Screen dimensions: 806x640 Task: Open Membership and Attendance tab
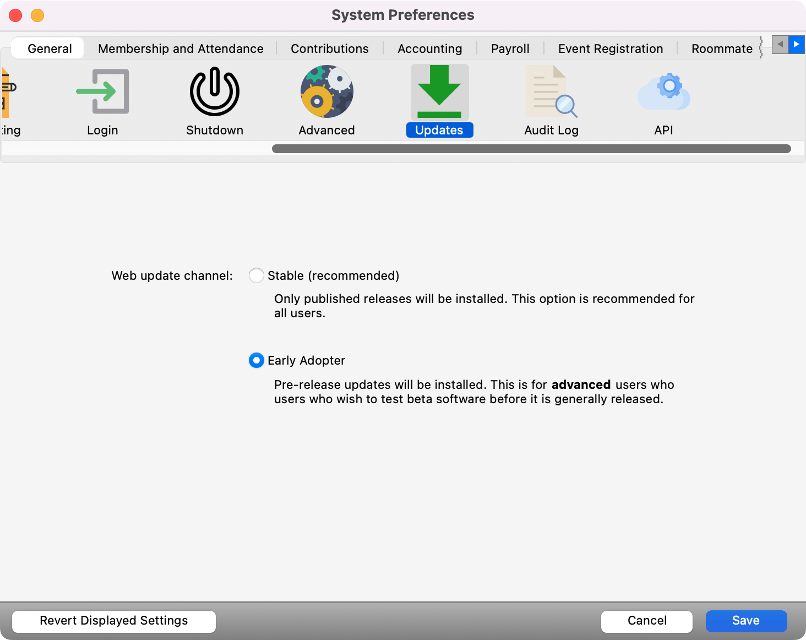pyautogui.click(x=181, y=48)
